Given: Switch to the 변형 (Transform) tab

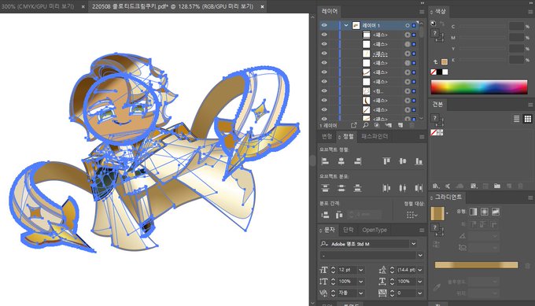Looking at the screenshot, I should 327,136.
